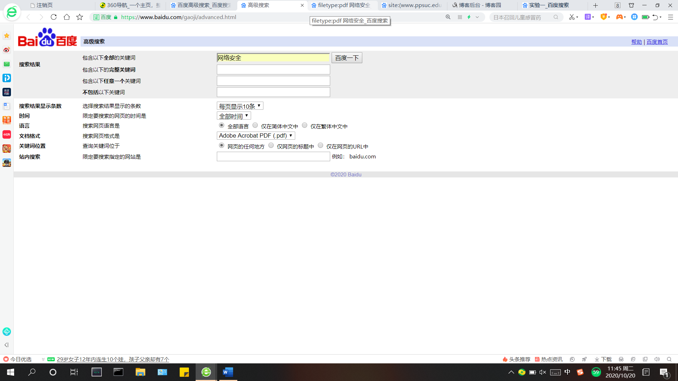Click the browser refresh icon
The height and width of the screenshot is (381, 678).
pos(54,17)
